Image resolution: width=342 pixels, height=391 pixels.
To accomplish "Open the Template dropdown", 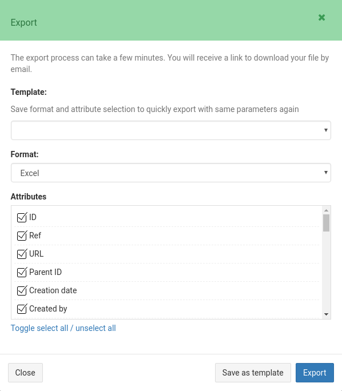I will tap(171, 130).
